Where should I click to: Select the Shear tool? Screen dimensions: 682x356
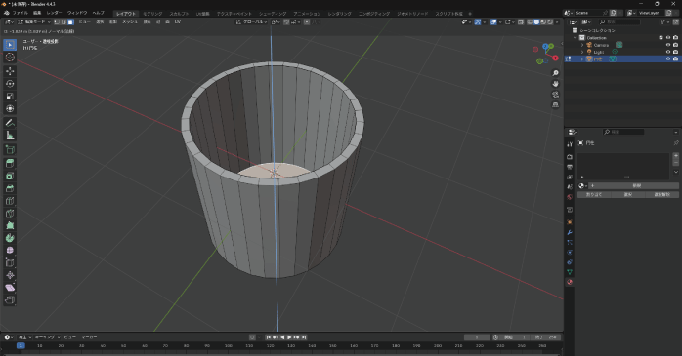coord(10,288)
